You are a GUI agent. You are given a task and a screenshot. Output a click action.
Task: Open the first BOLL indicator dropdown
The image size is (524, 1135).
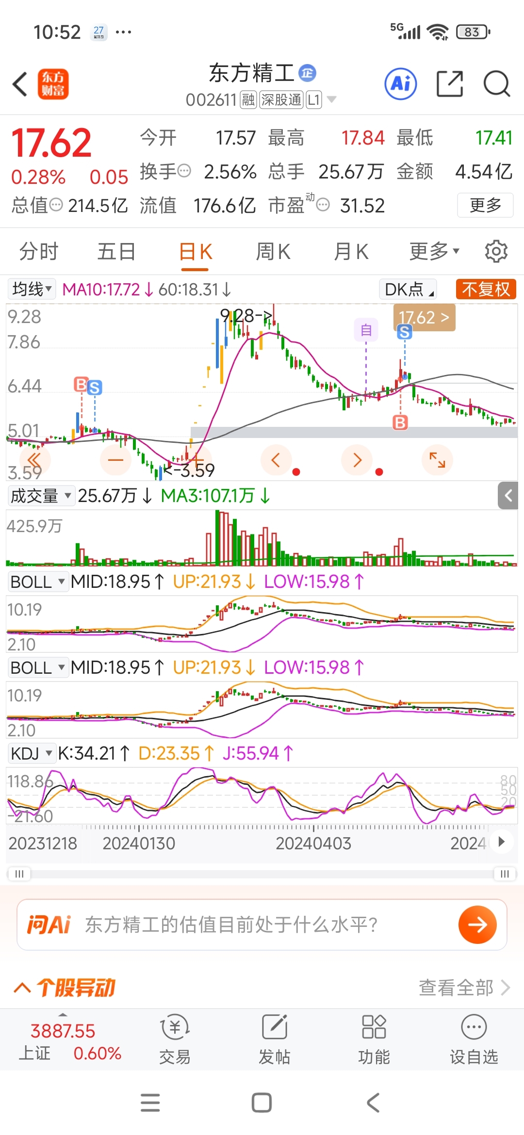tap(37, 582)
